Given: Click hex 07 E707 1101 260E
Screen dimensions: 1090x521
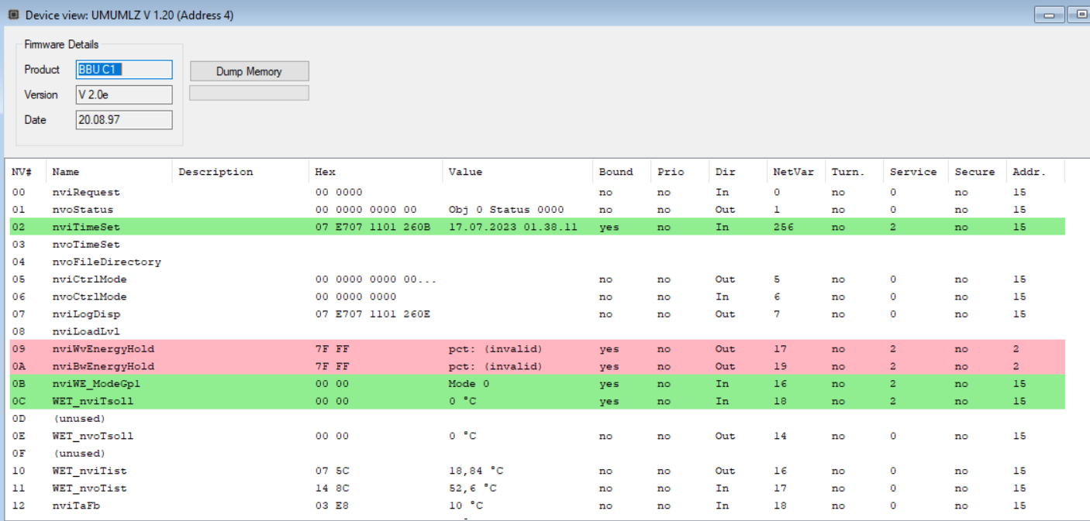Looking at the screenshot, I should [373, 314].
